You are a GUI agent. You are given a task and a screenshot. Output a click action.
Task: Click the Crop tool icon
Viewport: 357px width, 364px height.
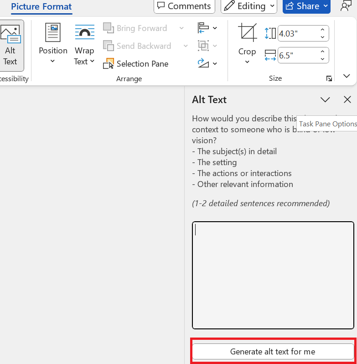247,33
